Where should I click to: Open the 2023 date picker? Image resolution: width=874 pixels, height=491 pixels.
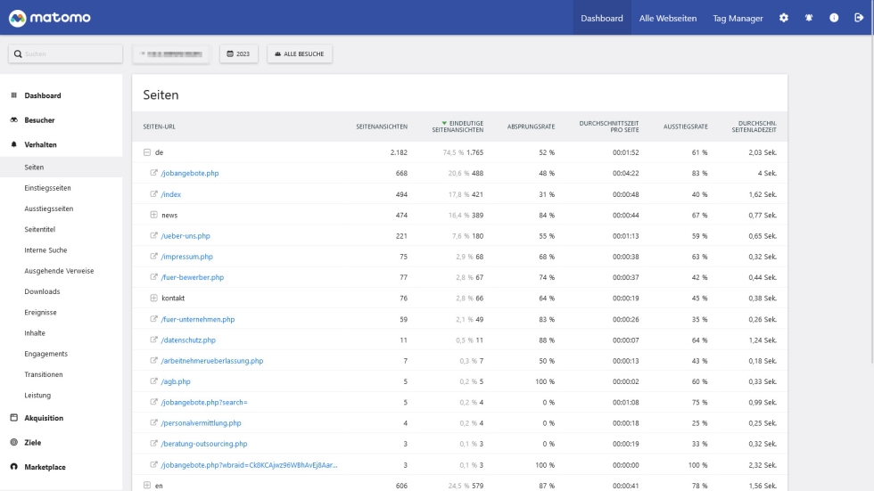(x=238, y=54)
